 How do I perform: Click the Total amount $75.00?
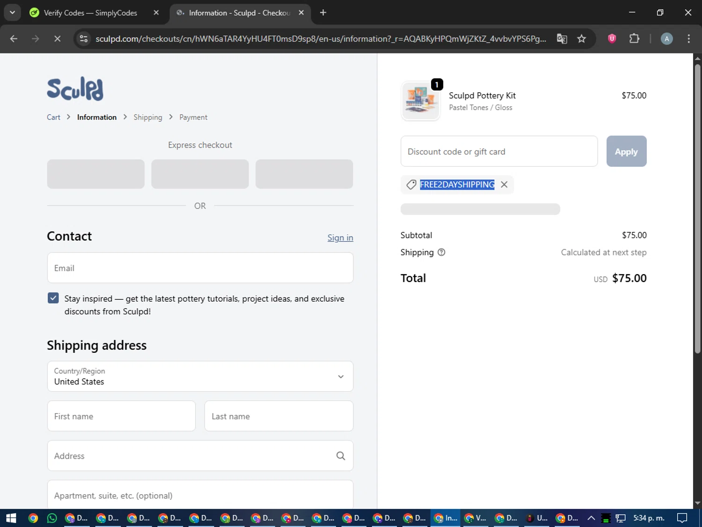click(629, 278)
